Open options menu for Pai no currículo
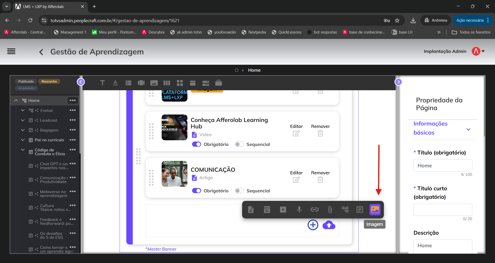Screen dimensions: 495x263 73,140
